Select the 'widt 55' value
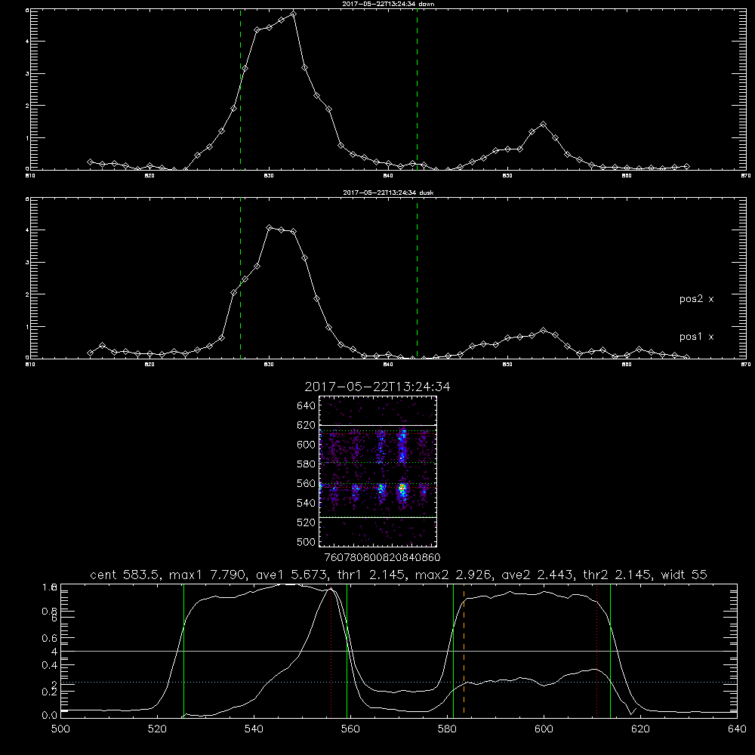This screenshot has width=755, height=755. click(x=684, y=575)
